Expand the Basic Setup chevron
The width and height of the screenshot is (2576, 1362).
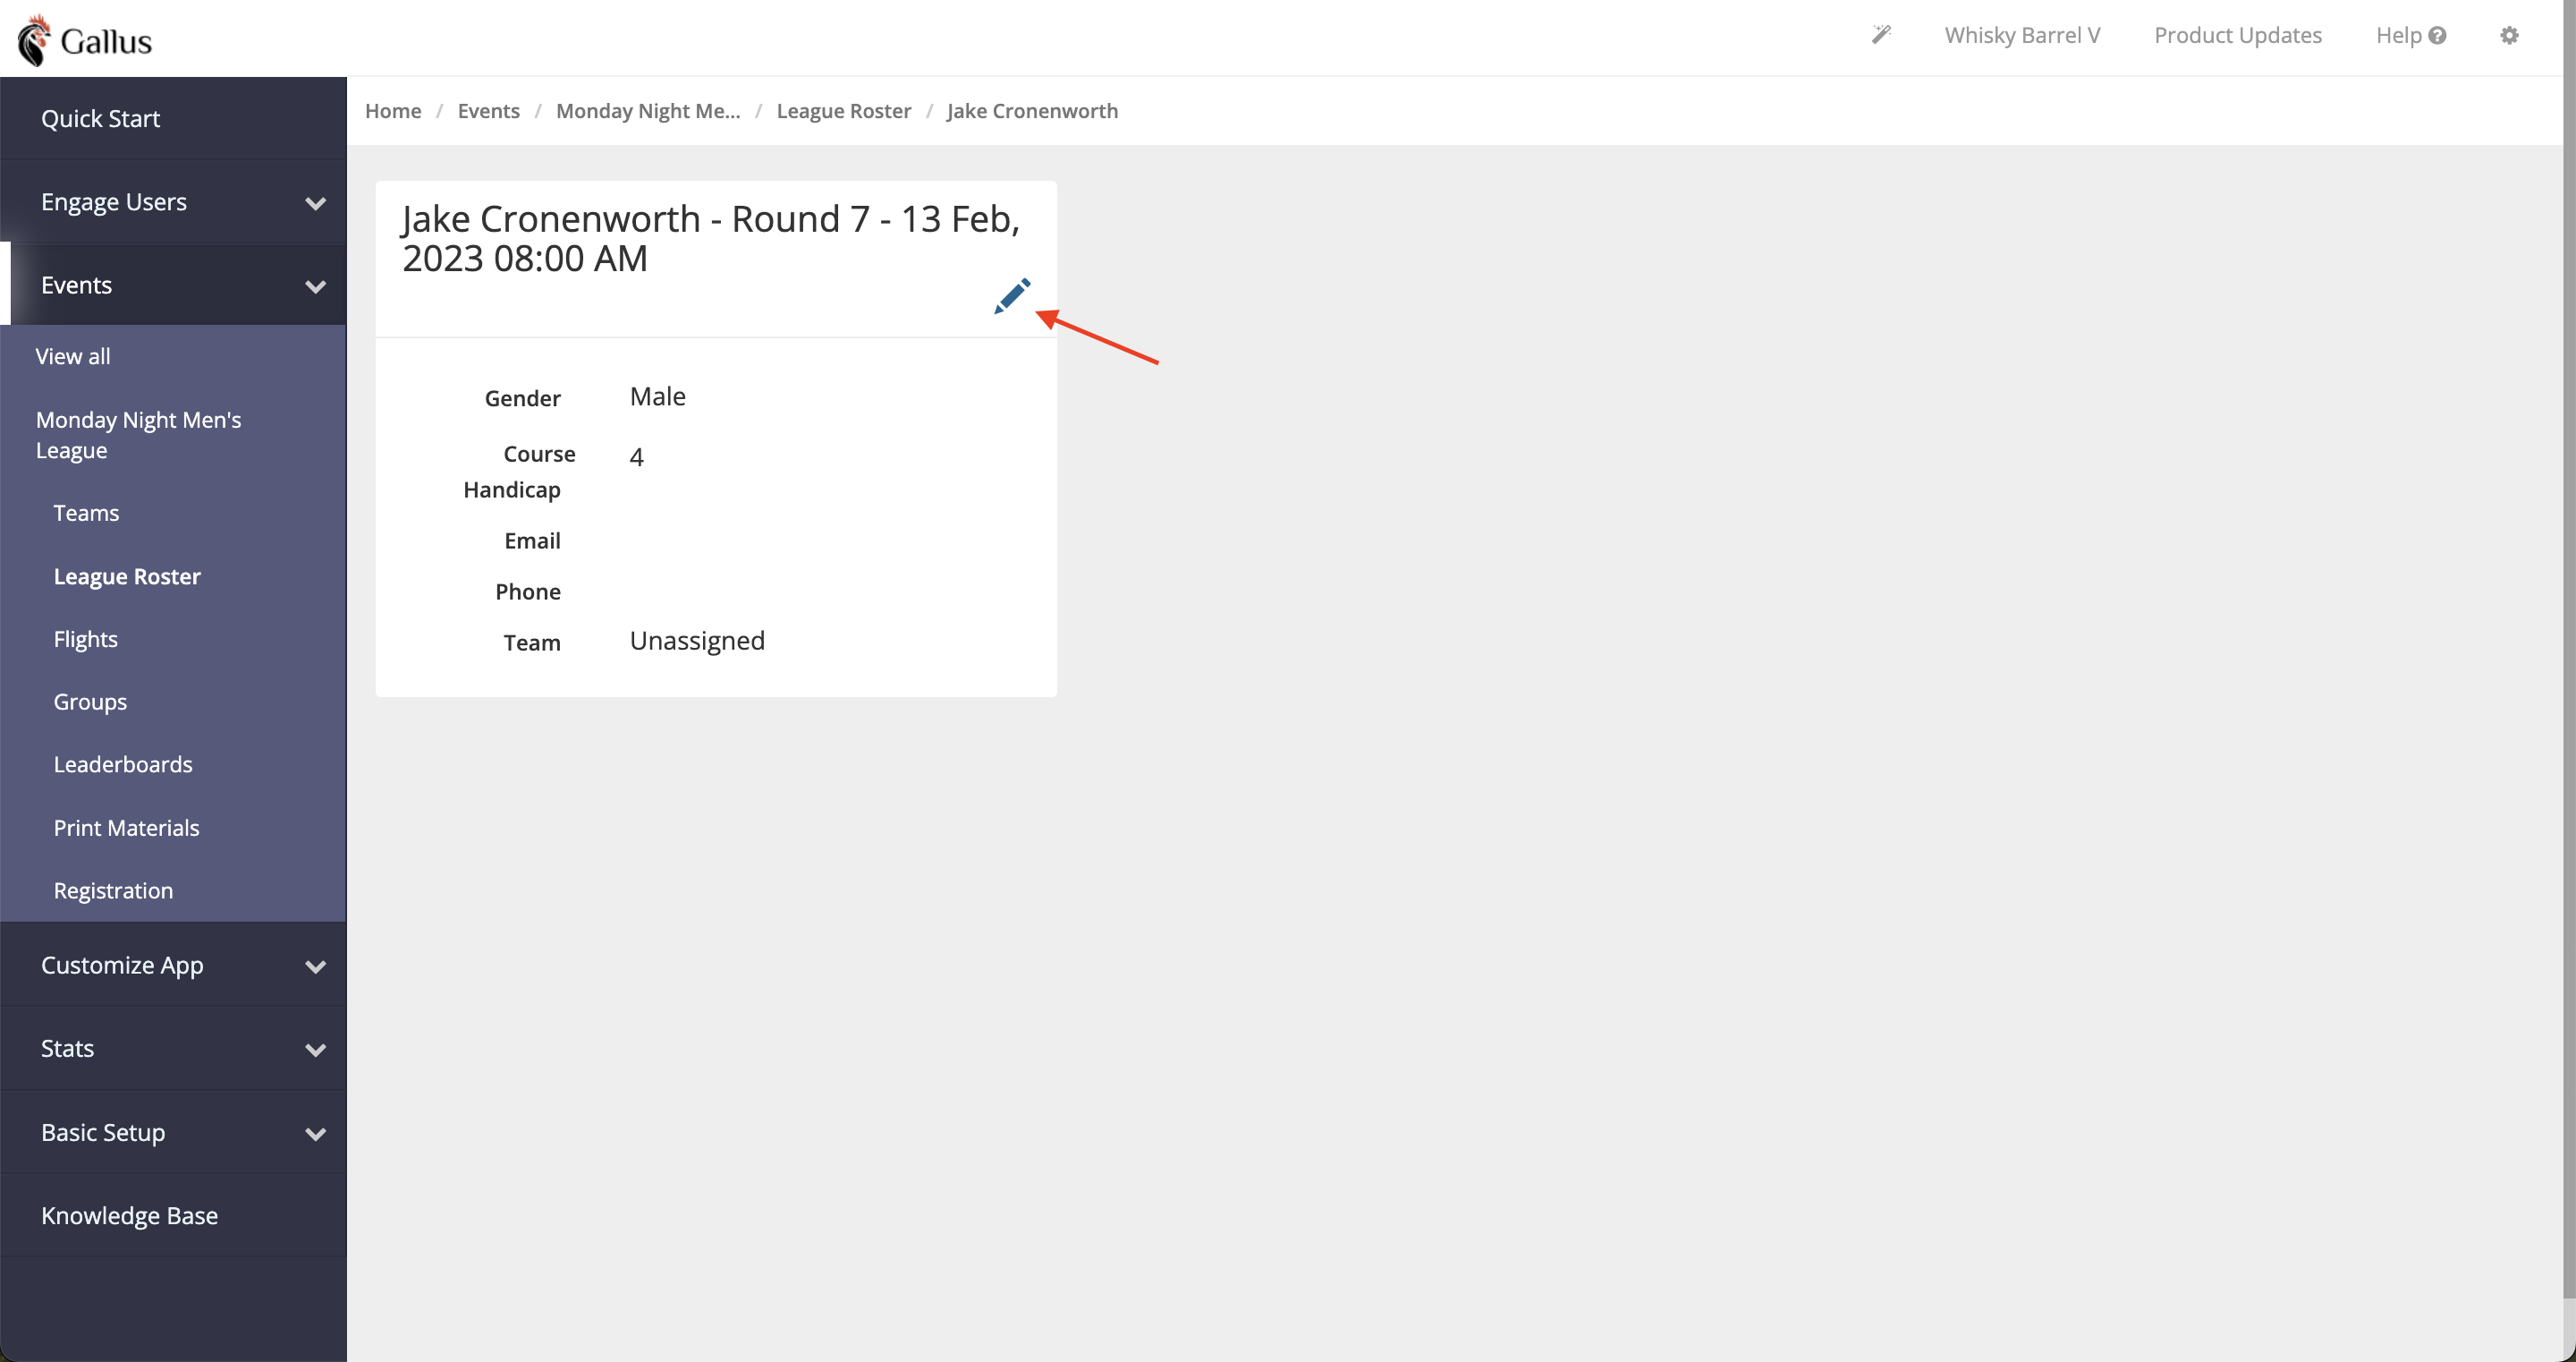[x=315, y=1134]
